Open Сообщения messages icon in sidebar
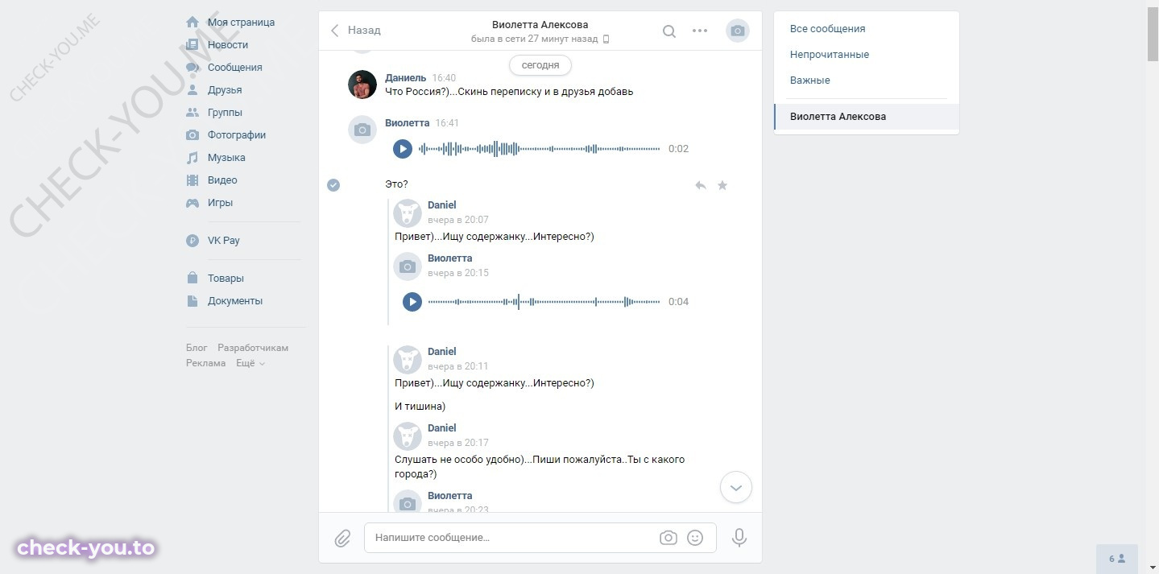This screenshot has height=574, width=1159. tap(192, 68)
